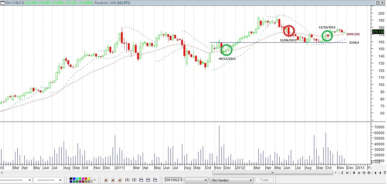
Task: Click the 173.130 current price label
Action: point(378,32)
